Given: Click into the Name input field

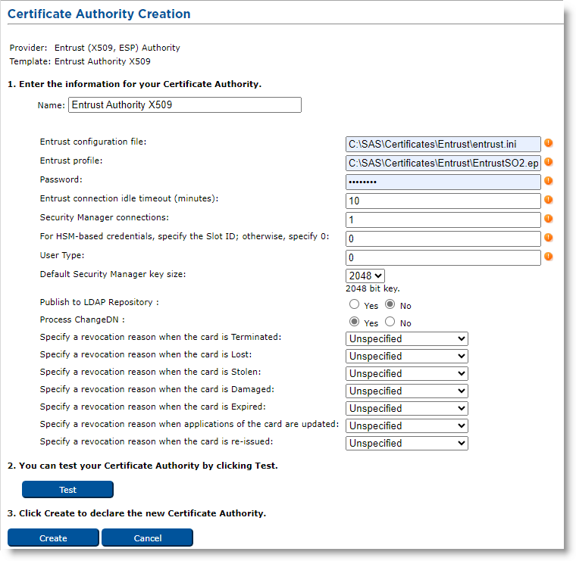Looking at the screenshot, I should point(184,105).
